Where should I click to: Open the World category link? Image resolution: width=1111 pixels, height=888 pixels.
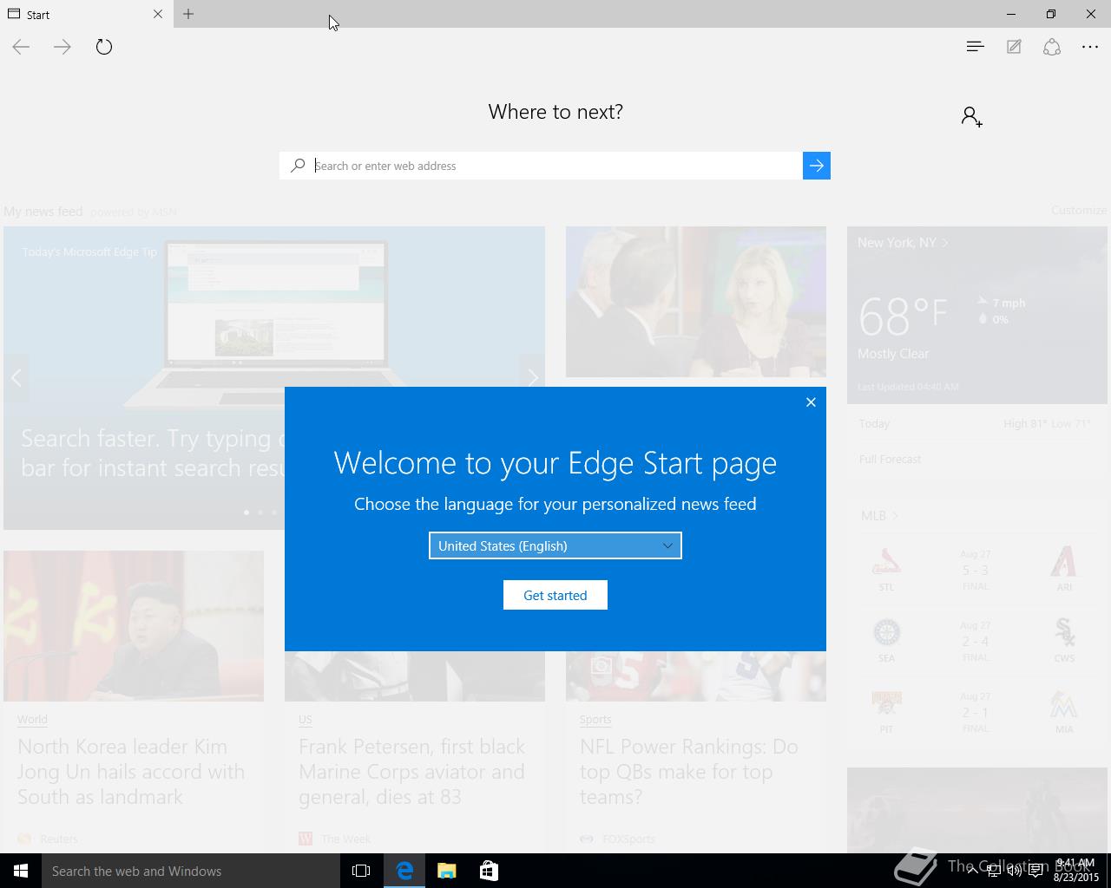point(32,719)
